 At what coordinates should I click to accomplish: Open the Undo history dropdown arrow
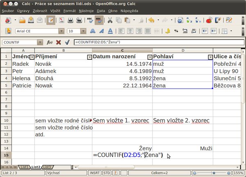coord(158,20)
